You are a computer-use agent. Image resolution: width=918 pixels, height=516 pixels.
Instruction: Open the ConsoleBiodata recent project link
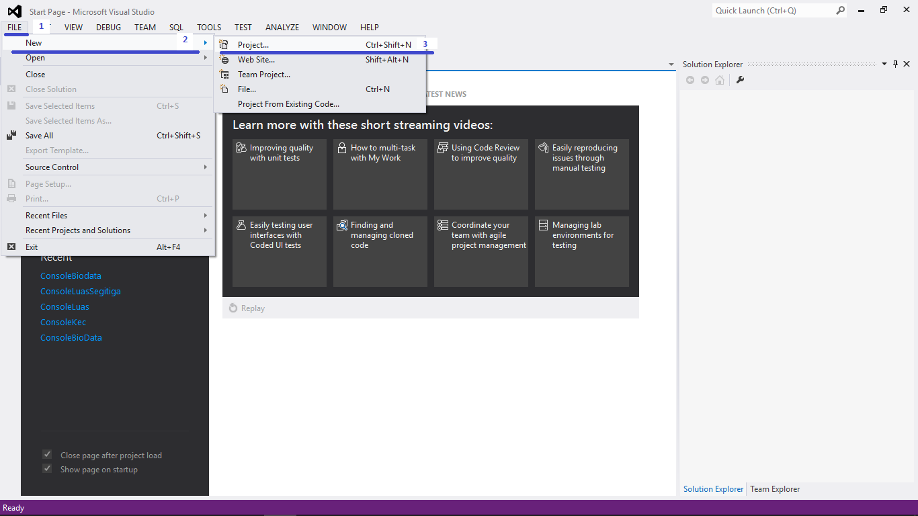pos(71,275)
